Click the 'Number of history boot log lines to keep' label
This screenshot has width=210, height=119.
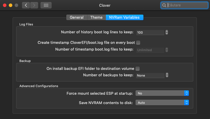click(97, 32)
